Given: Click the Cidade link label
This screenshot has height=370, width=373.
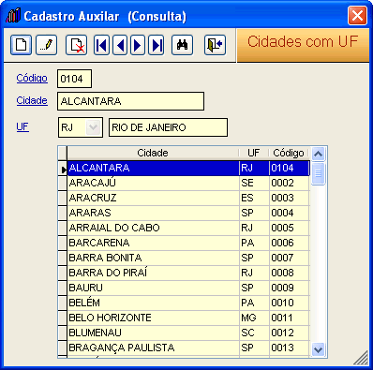Looking at the screenshot, I should pyautogui.click(x=32, y=100).
